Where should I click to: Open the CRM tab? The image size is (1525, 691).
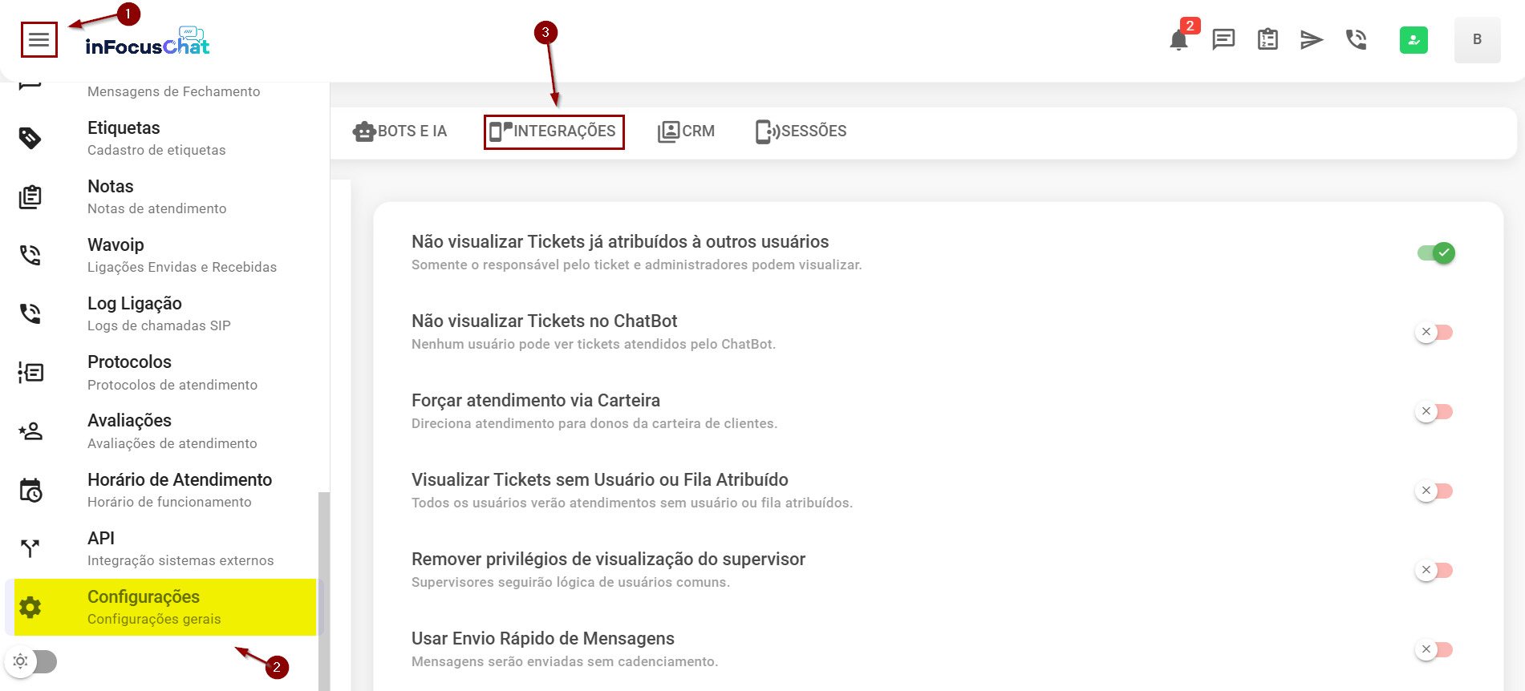click(x=686, y=131)
